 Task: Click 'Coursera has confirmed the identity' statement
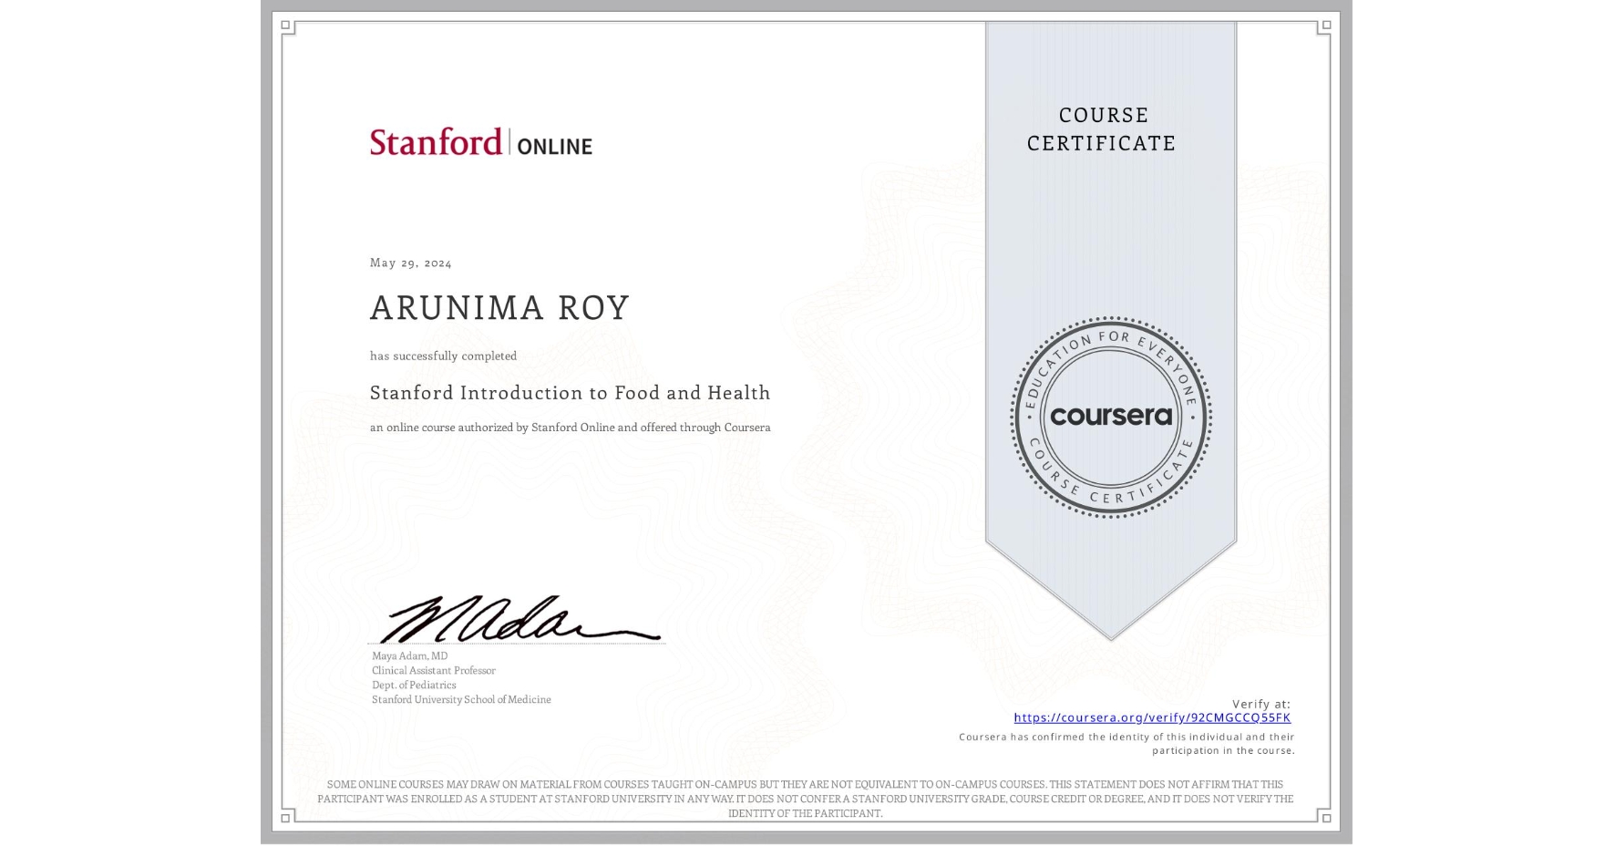pyautogui.click(x=1126, y=744)
